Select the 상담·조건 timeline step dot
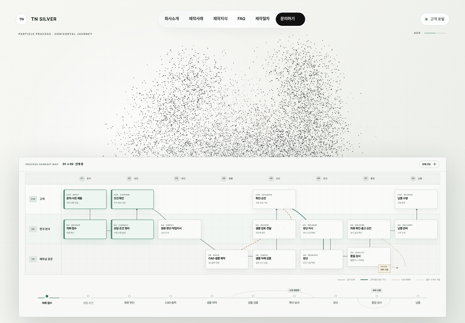This screenshot has height=323, width=465. click(88, 296)
